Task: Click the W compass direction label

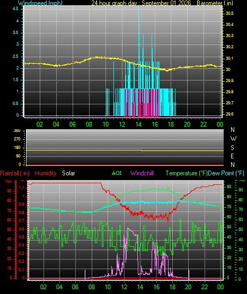Action: (233, 139)
